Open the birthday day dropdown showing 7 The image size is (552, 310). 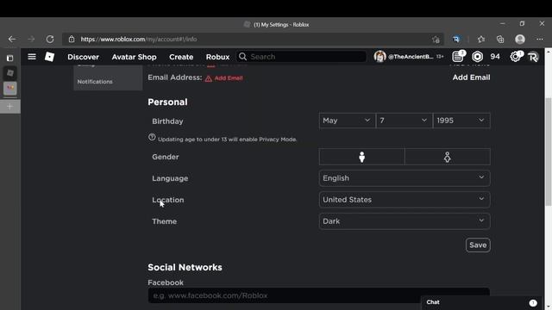(404, 121)
